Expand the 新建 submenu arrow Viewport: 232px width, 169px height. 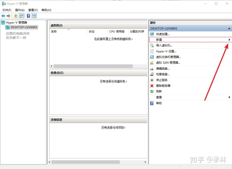pos(229,40)
